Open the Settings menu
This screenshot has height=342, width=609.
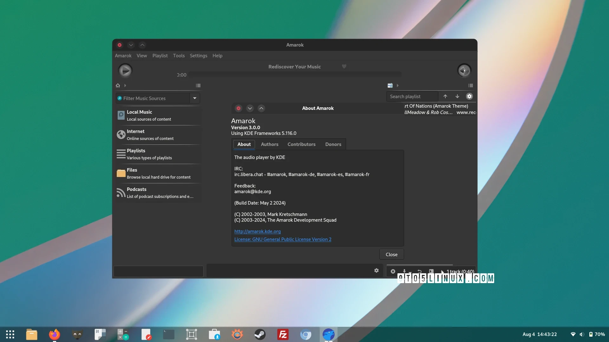pos(199,55)
